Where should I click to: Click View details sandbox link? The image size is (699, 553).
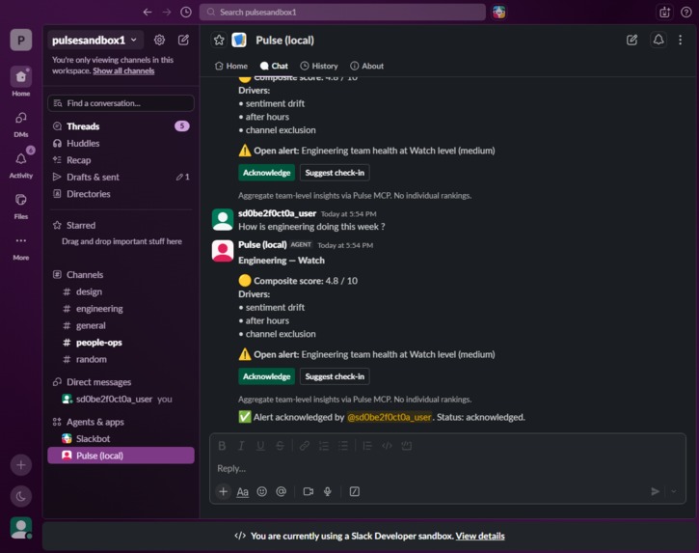(x=480, y=536)
